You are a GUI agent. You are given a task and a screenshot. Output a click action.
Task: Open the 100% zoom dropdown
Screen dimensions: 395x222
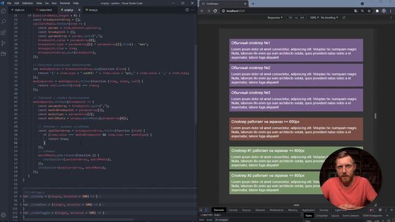[x=314, y=18]
